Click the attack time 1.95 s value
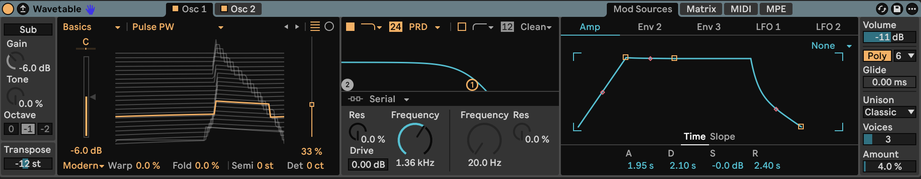The width and height of the screenshot is (921, 179). pyautogui.click(x=641, y=165)
